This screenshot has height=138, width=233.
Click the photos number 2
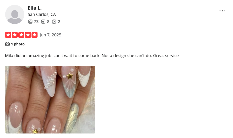[x=59, y=22]
